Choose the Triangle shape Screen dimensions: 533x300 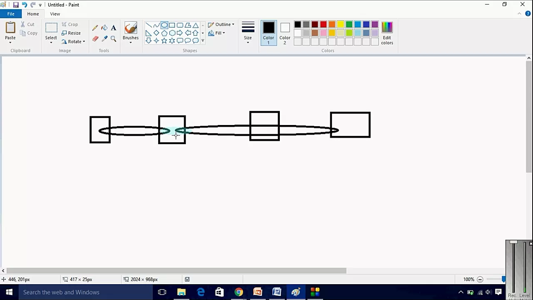[x=196, y=25]
